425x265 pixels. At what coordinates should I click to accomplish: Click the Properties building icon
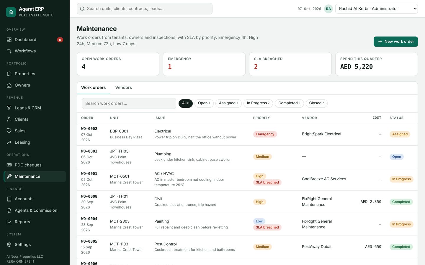tap(9, 74)
